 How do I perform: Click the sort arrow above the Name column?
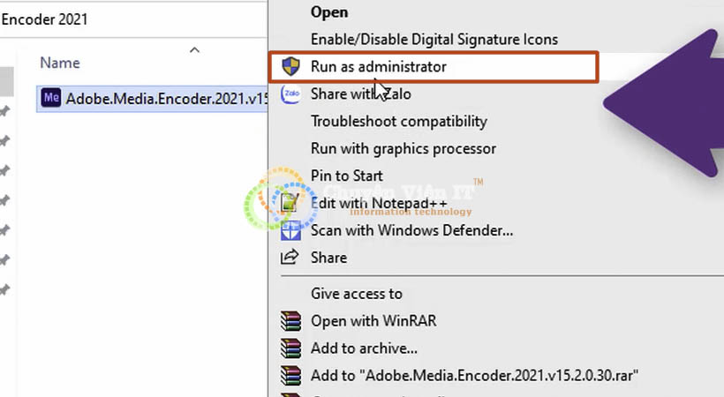pyautogui.click(x=195, y=50)
